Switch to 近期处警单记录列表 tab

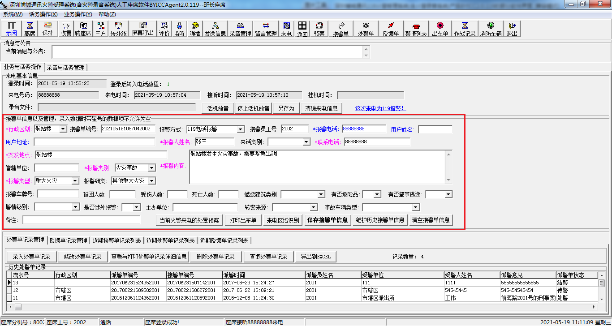click(x=170, y=240)
